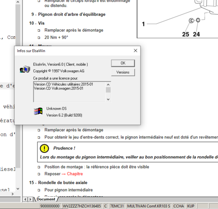Click the VIN field WV2ZZZ7HZCH136485 in status bar
This screenshot has height=209, width=218.
click(82, 206)
